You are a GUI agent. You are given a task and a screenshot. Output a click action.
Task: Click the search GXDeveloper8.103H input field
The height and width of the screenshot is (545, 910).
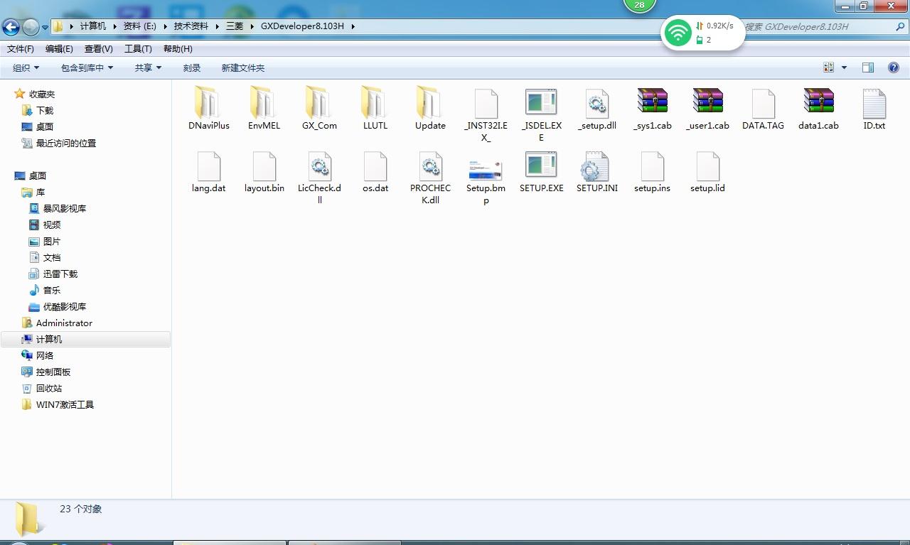pos(818,26)
